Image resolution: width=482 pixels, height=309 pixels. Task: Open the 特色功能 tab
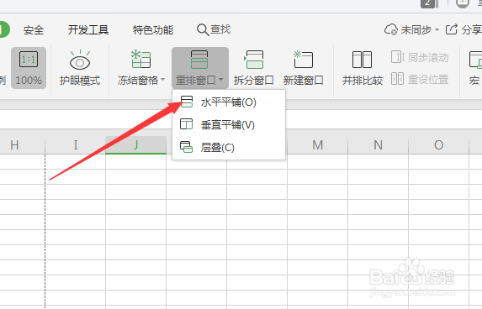(x=153, y=30)
